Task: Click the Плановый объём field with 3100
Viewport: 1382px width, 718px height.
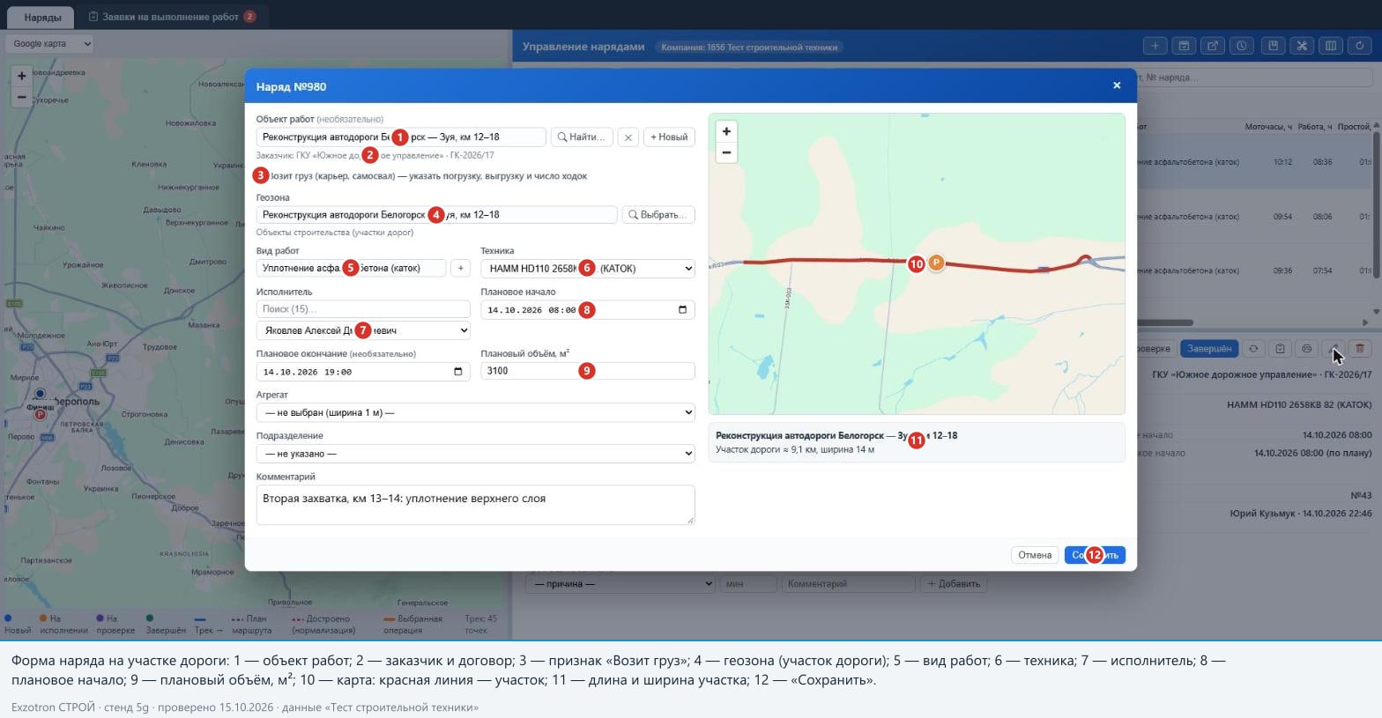Action: click(588, 371)
